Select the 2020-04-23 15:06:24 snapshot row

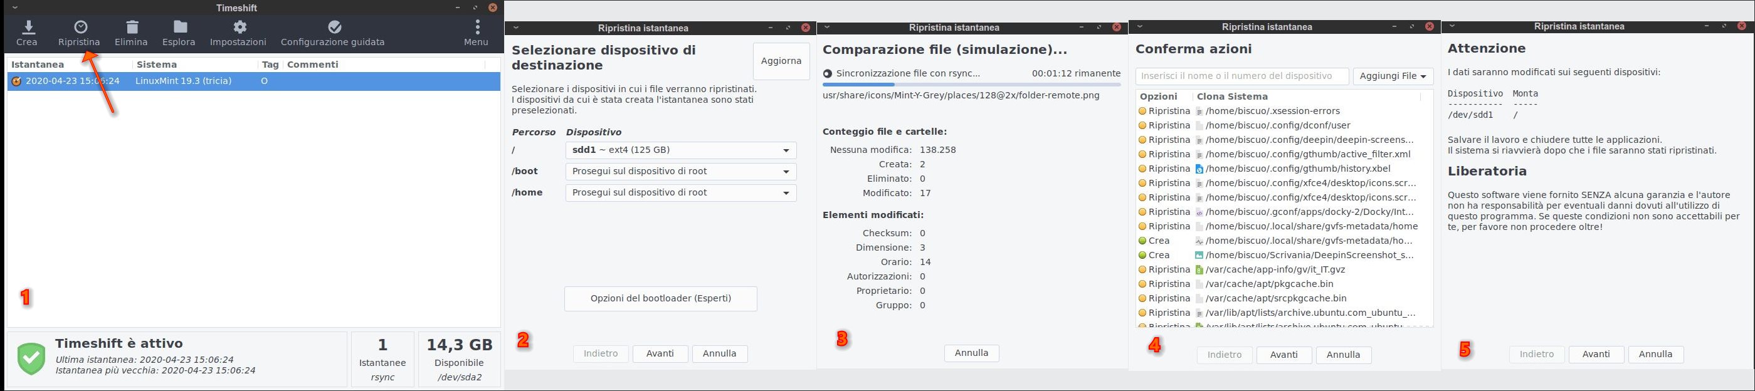coord(253,81)
